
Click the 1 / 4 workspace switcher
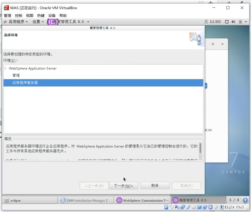coord(234,200)
